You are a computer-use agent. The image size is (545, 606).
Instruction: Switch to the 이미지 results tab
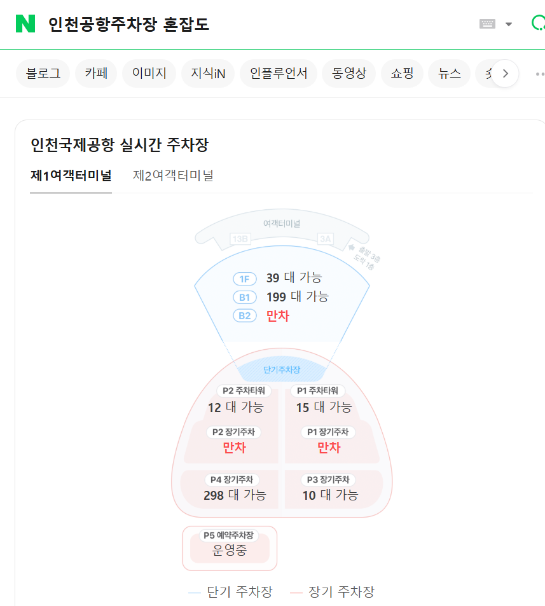point(149,74)
